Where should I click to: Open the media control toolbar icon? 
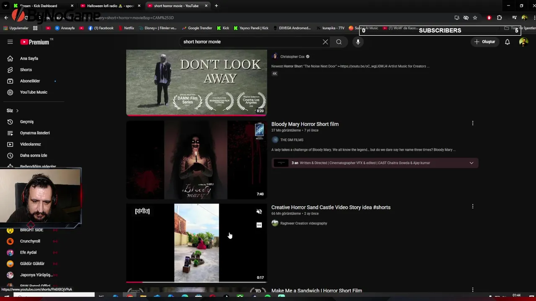click(514, 18)
